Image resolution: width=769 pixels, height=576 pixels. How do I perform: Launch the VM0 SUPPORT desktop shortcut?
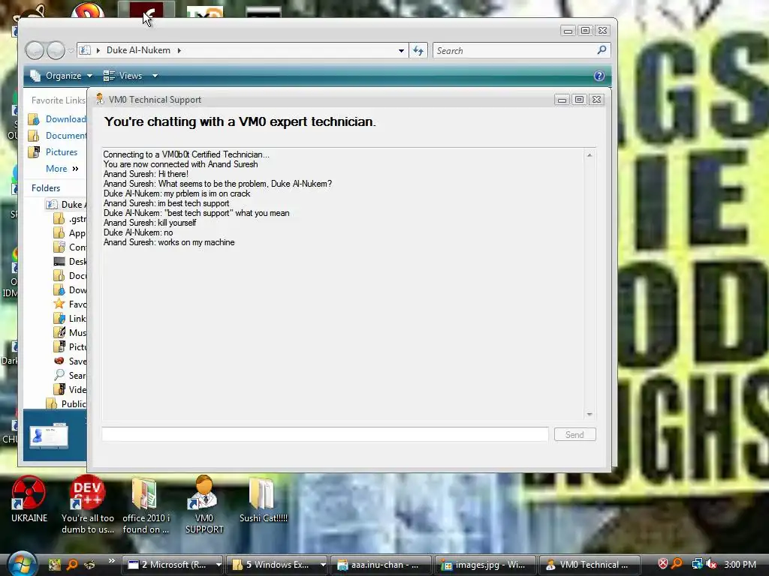[204, 505]
